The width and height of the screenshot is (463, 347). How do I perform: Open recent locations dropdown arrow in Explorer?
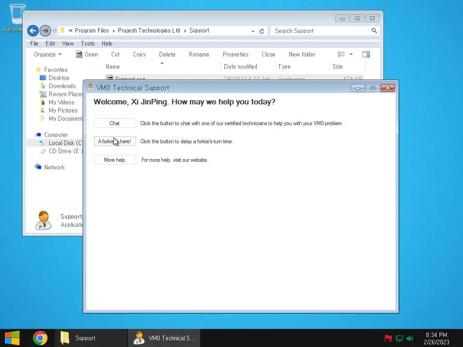pyautogui.click(x=54, y=31)
